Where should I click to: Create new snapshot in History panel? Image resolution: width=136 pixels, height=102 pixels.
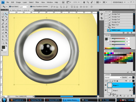click(x=128, y=33)
